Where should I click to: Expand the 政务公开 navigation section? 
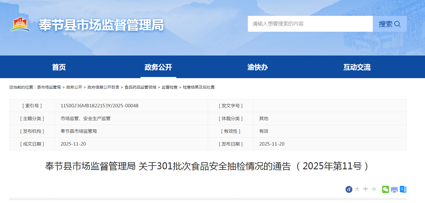[158, 67]
